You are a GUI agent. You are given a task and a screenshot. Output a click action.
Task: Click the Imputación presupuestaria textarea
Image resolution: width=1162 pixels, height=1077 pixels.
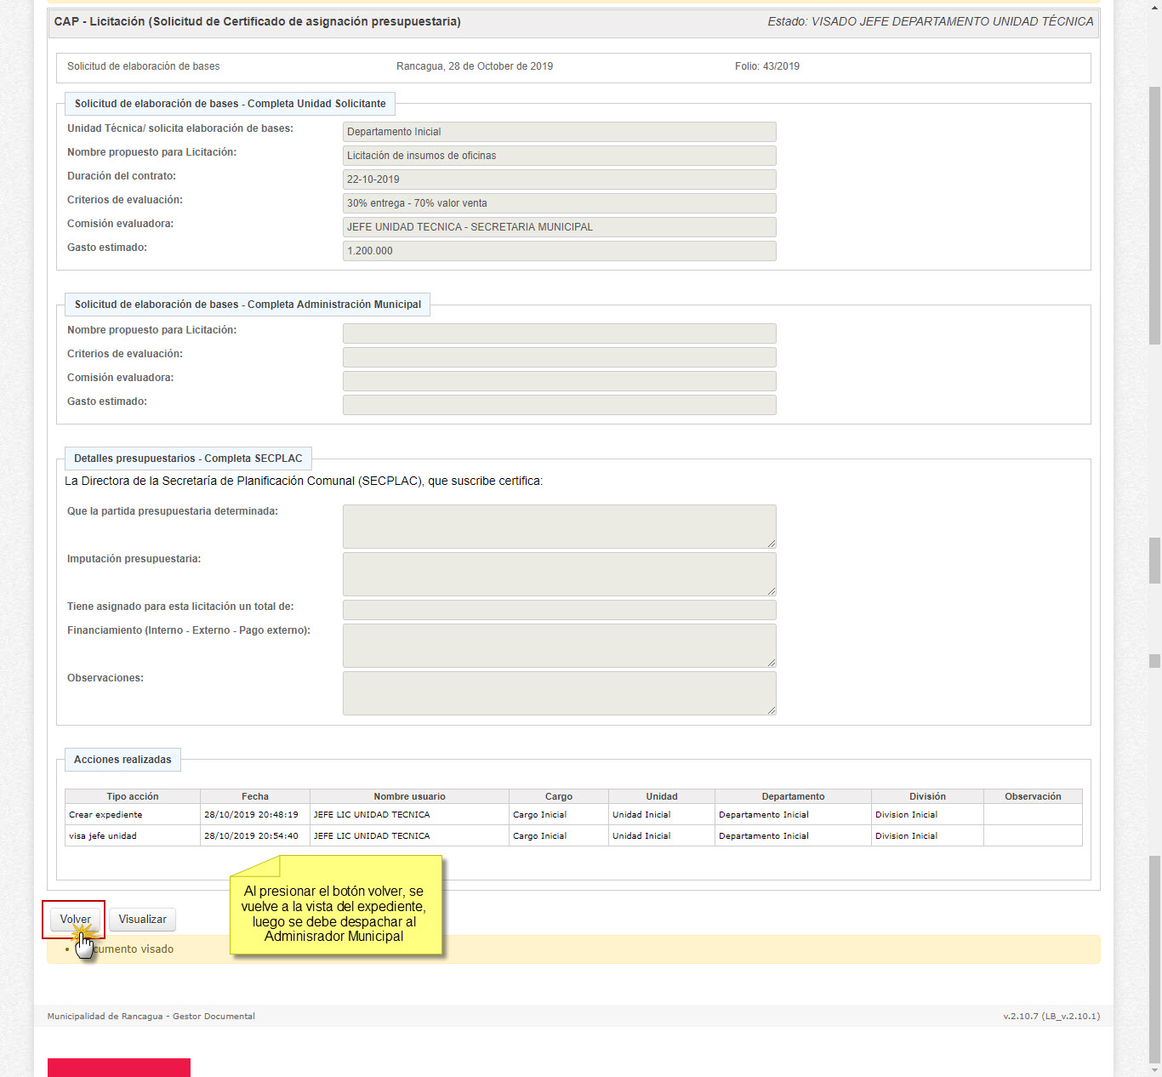[x=560, y=574]
